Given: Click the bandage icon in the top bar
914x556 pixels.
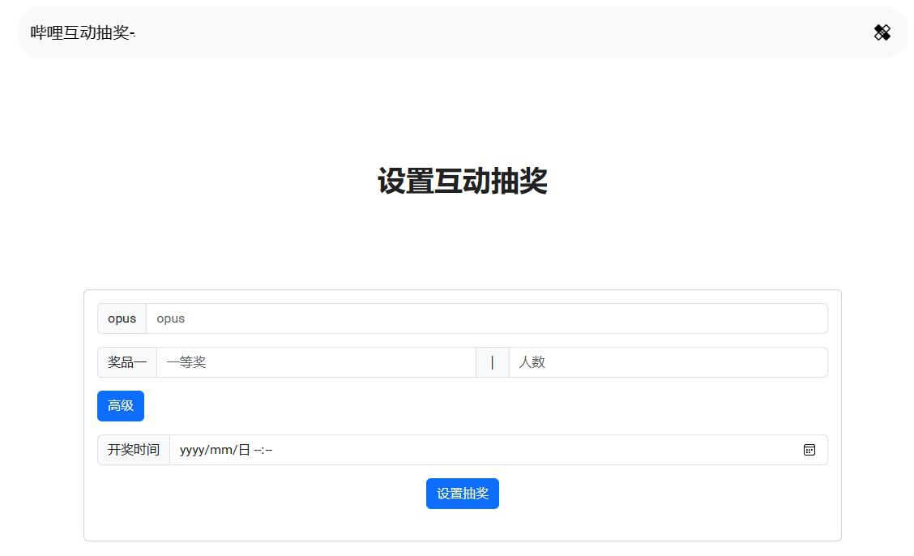Looking at the screenshot, I should 882,32.
